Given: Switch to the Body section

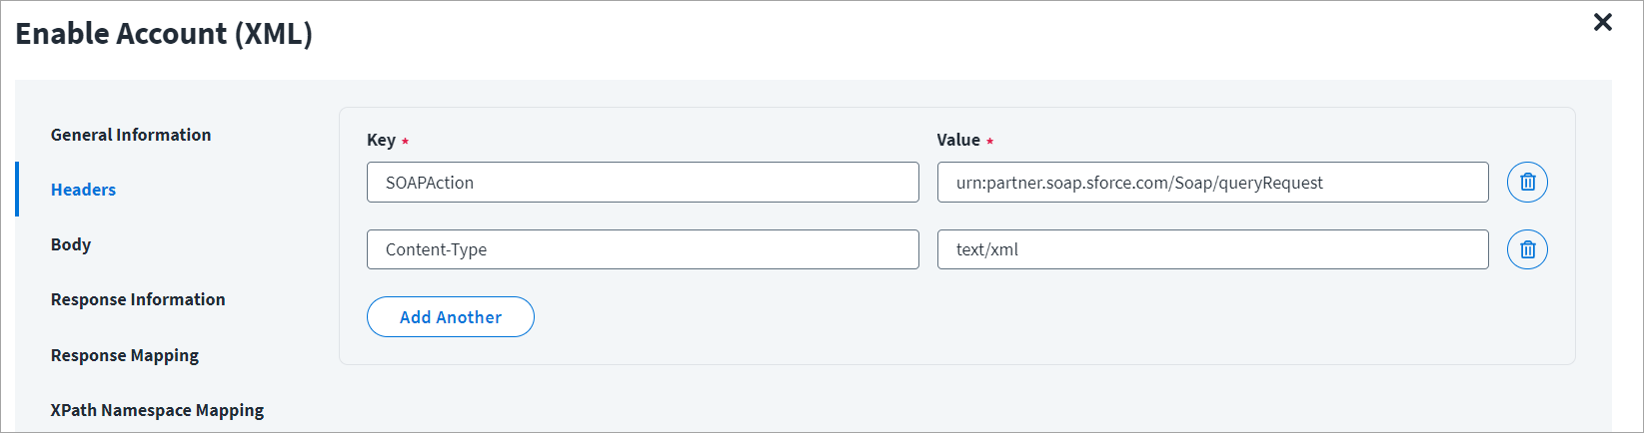Looking at the screenshot, I should [x=71, y=244].
